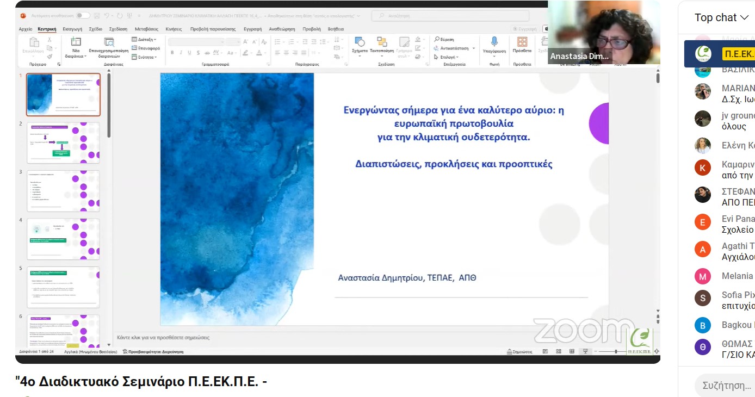Select slide 3 thumbnail in slide panel

tap(64, 191)
